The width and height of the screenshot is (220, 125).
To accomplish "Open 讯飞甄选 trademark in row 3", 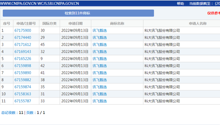I will tap(100, 45).
